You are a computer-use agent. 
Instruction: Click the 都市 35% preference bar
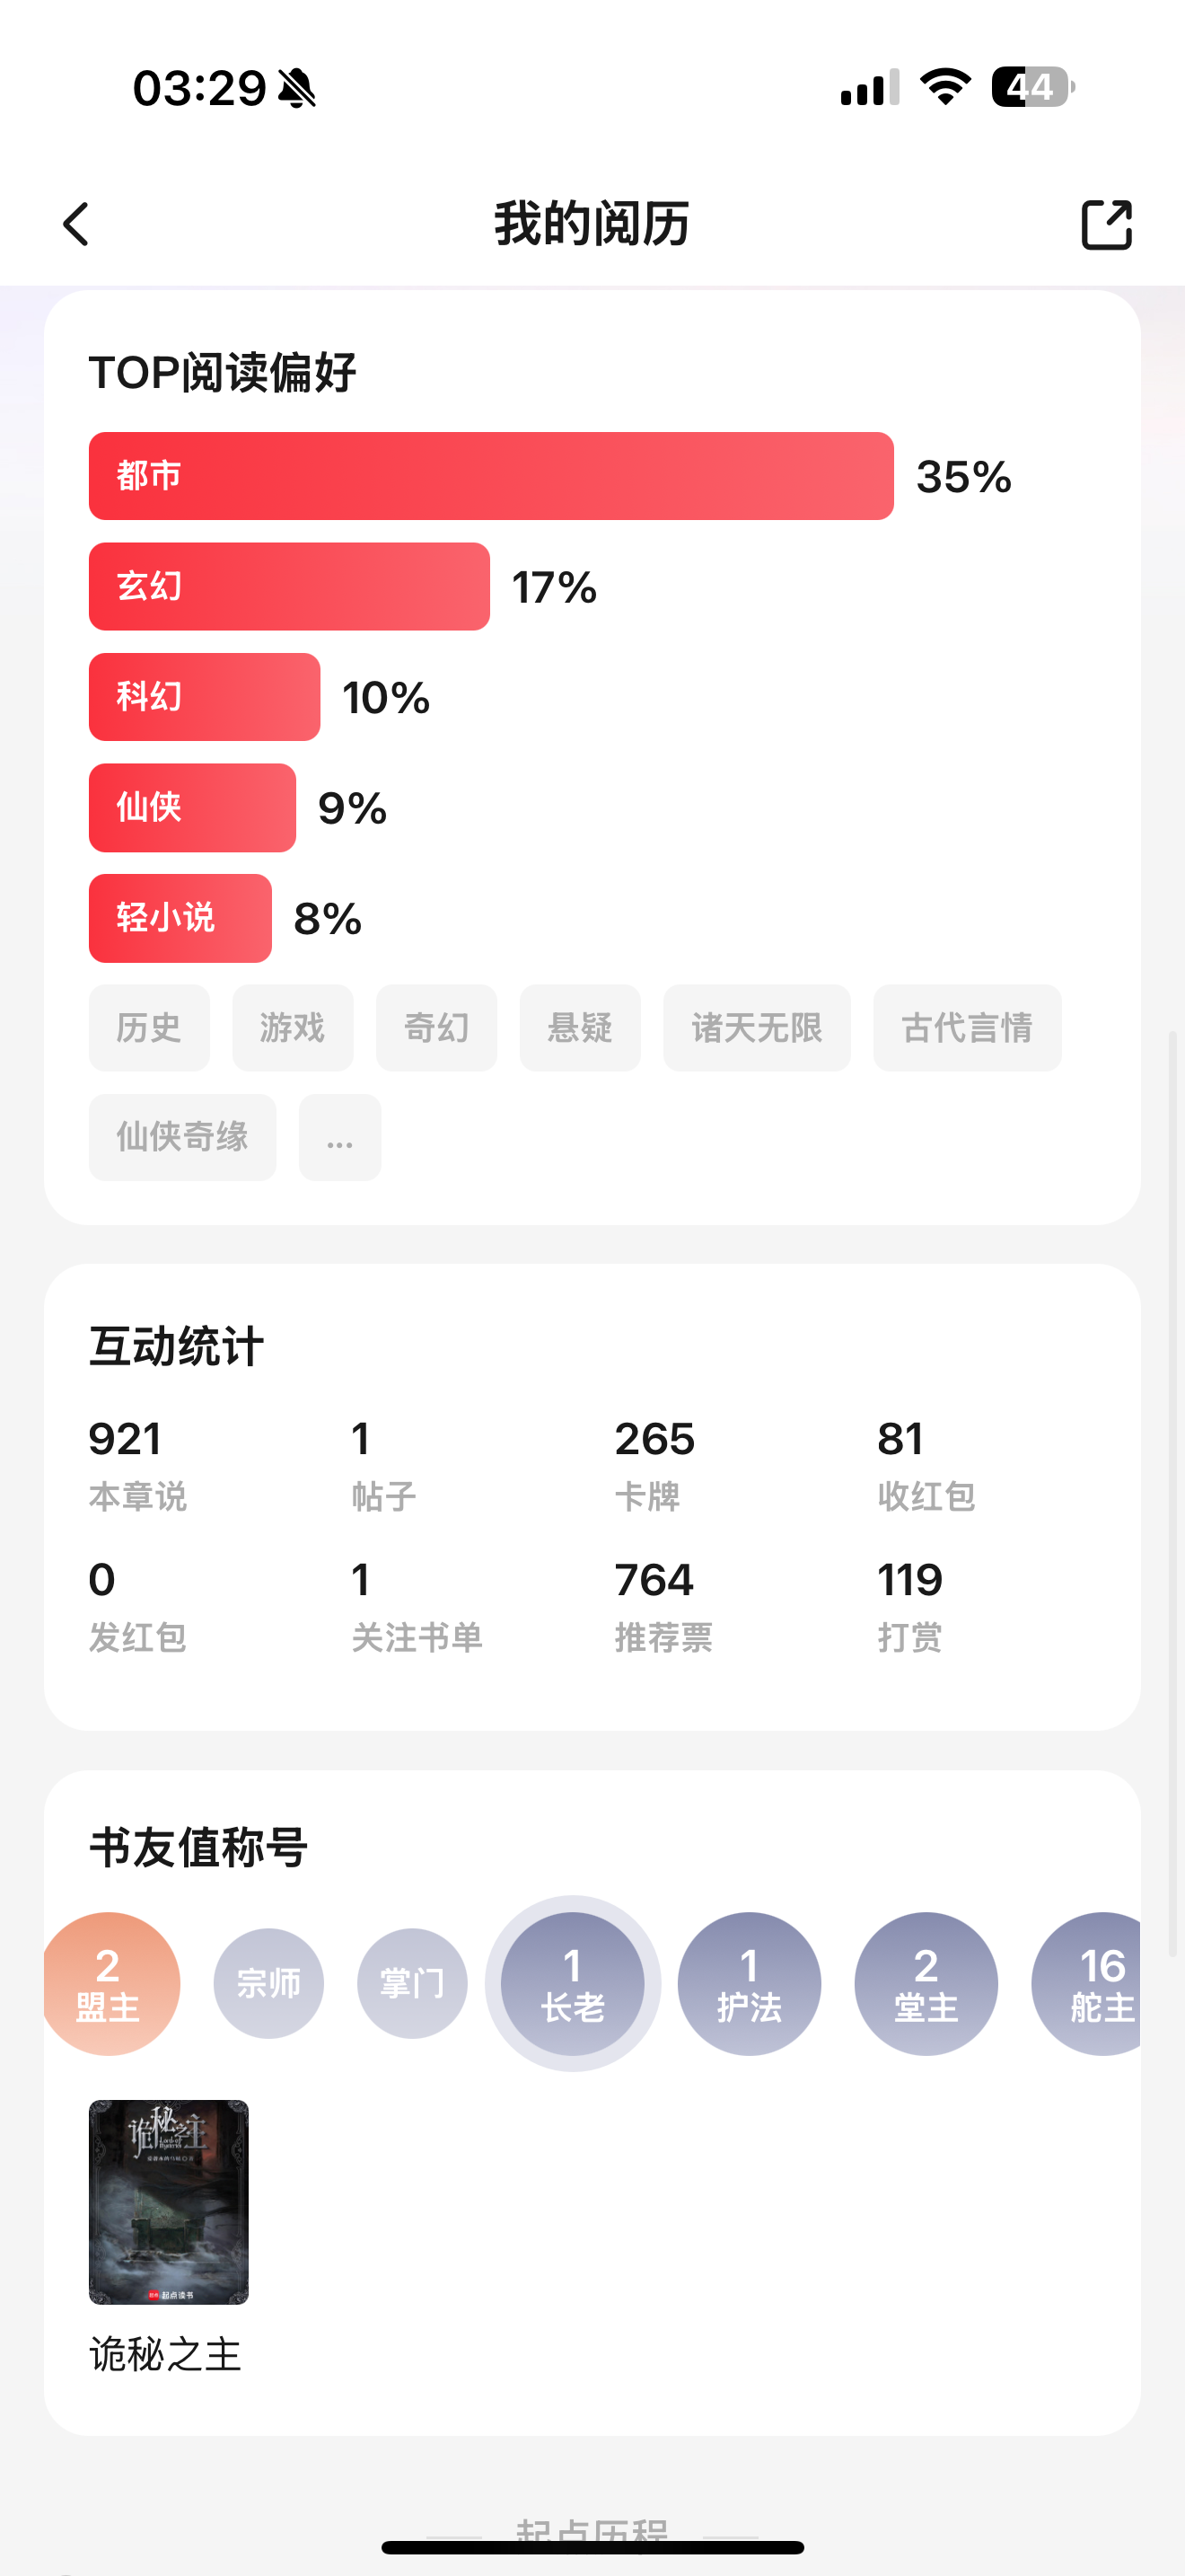pyautogui.click(x=492, y=476)
